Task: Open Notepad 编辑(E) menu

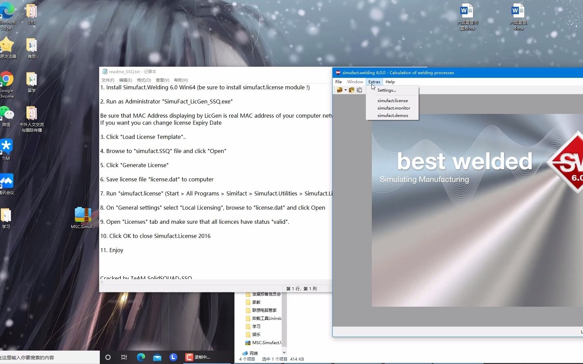Action: (126, 80)
